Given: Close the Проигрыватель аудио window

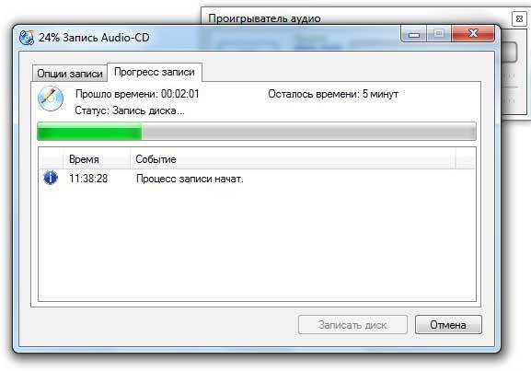Looking at the screenshot, I should click(x=519, y=19).
